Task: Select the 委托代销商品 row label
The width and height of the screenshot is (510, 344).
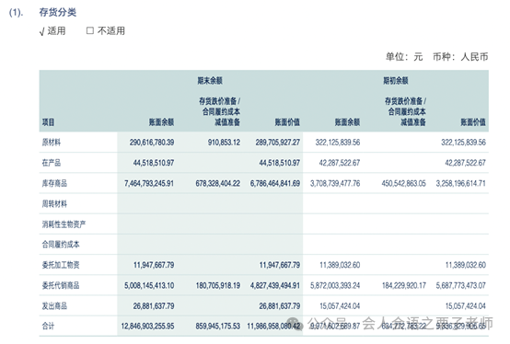Action: (61, 285)
